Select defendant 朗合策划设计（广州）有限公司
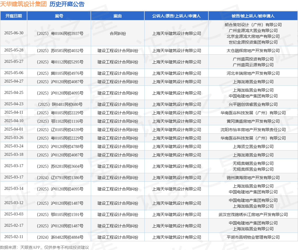The height and width of the screenshot is (250, 298). tap(253, 25)
